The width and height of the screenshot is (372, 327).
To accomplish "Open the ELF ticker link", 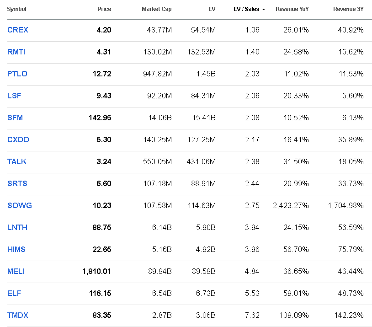I will 14,293.
